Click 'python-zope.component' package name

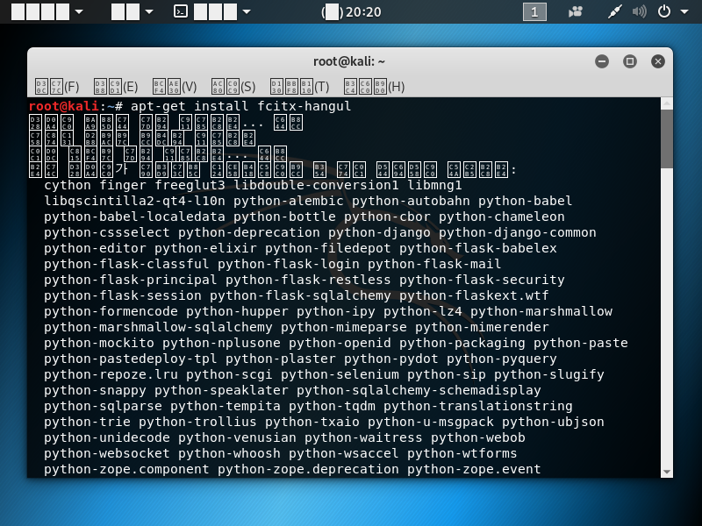tap(126, 469)
